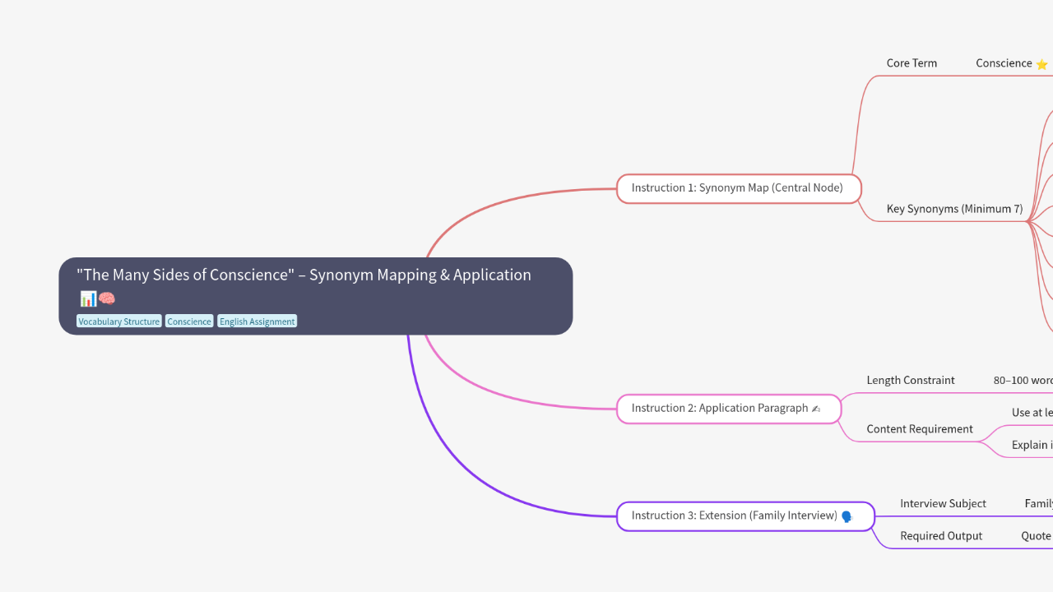Click the Length Constraint node
Image resolution: width=1053 pixels, height=592 pixels.
[x=911, y=381]
